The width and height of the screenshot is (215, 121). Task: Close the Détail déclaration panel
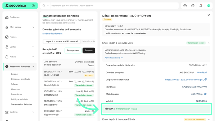[x=208, y=15]
